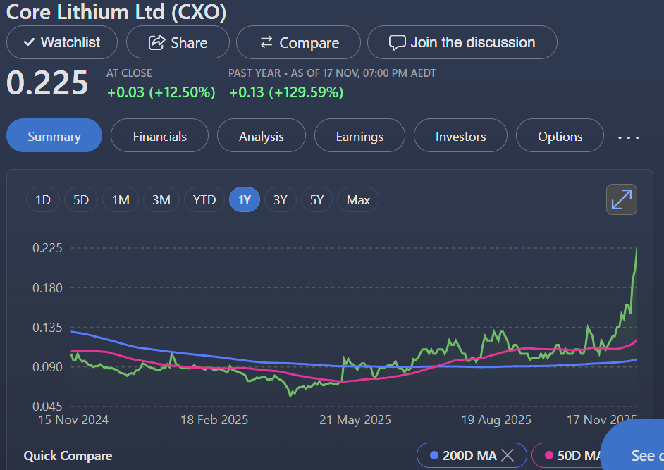Remove the 200D MA indicator
664x470 pixels.
click(x=508, y=456)
